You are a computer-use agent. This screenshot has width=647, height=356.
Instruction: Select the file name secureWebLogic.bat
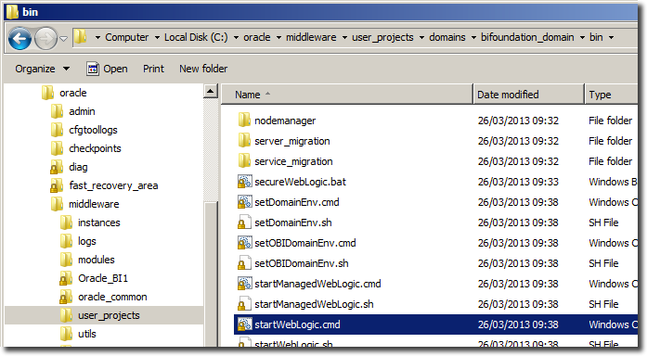(x=300, y=182)
